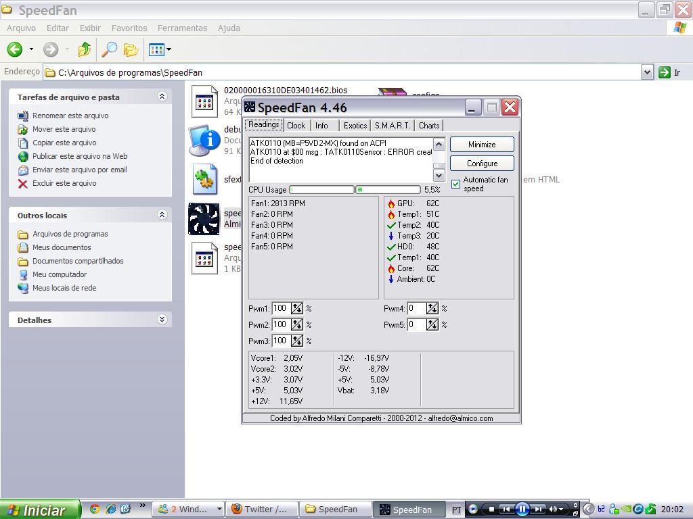Click the flame icon beside Core temperature

[391, 268]
